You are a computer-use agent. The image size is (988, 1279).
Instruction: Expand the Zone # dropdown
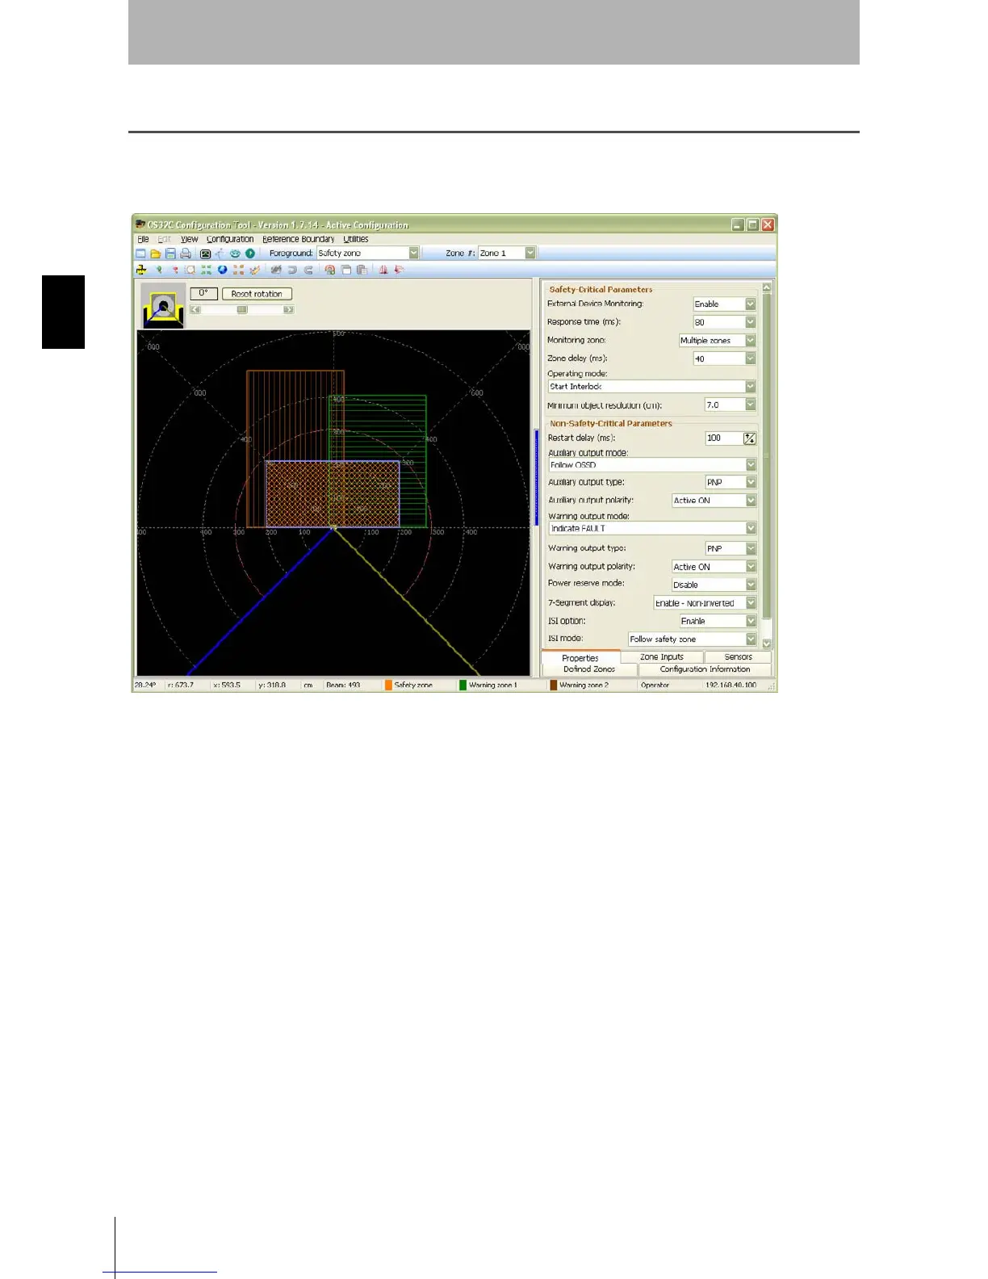530,253
